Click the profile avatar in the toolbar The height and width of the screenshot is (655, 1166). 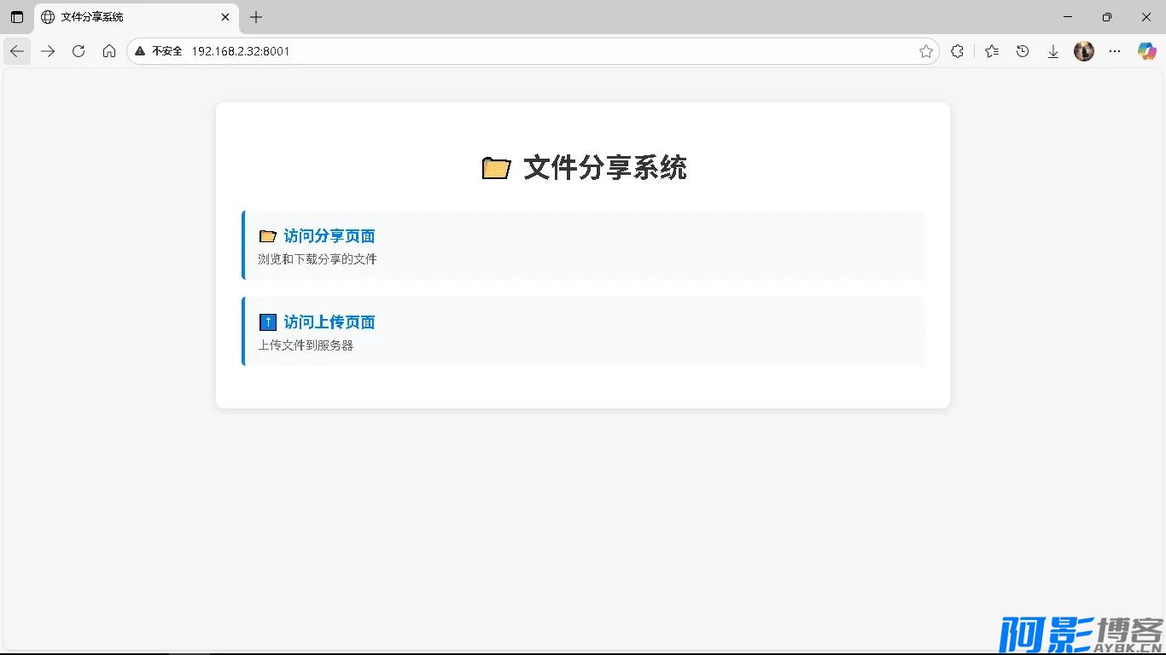(x=1083, y=51)
